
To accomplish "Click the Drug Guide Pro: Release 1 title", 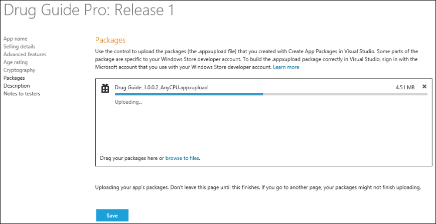I will [x=89, y=11].
